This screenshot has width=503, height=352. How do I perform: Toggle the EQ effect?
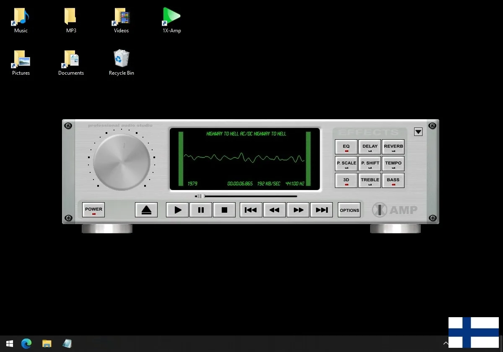pyautogui.click(x=346, y=147)
